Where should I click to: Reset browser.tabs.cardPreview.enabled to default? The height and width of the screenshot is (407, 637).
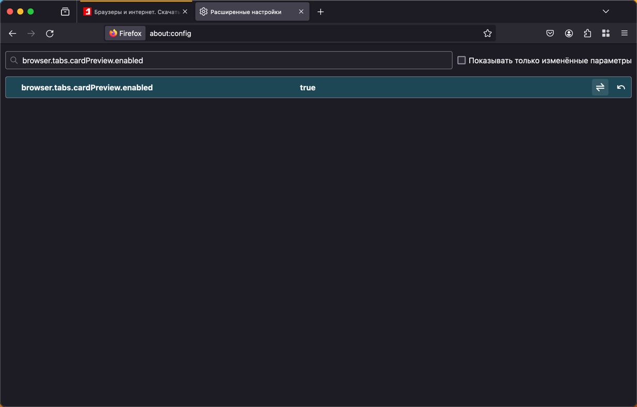click(621, 88)
